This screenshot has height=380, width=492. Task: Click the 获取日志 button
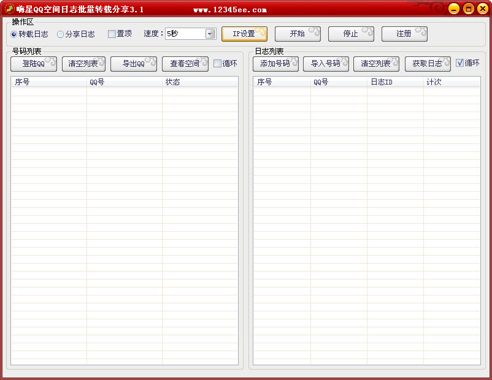tap(428, 64)
